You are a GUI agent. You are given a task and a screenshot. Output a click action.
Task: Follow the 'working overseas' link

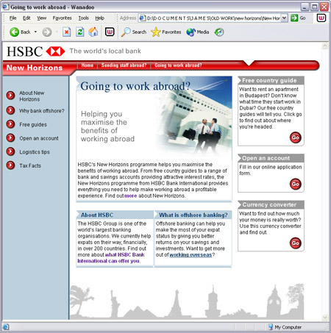[191, 255]
